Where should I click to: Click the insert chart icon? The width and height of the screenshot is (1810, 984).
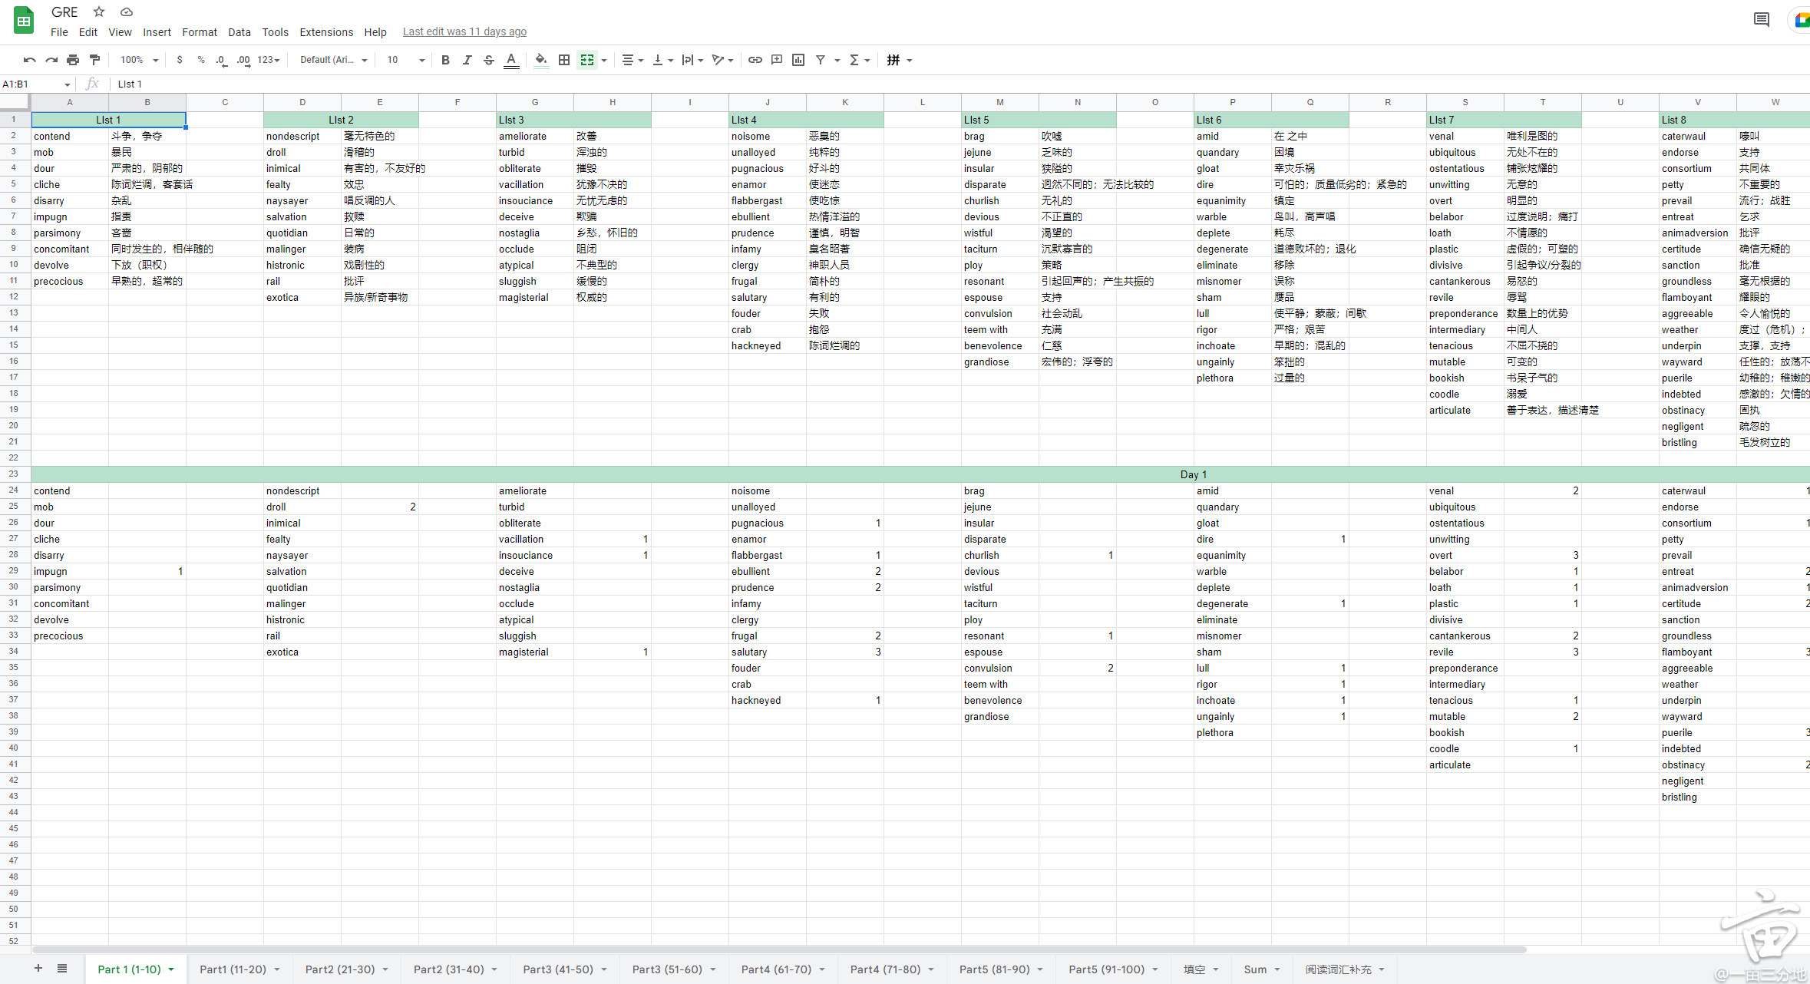(798, 60)
